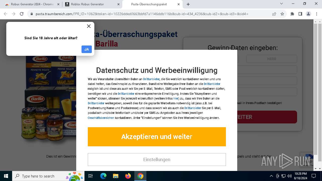322x181 pixels.
Task: Open Chrome three-dot menu
Action: (316, 14)
